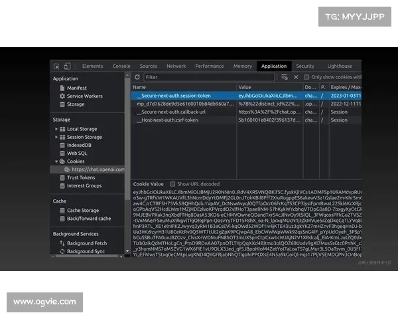This screenshot has height=319, width=398.
Task: Click the cookie icon beside https://chat.openai.com
Action: pyautogui.click(x=67, y=169)
